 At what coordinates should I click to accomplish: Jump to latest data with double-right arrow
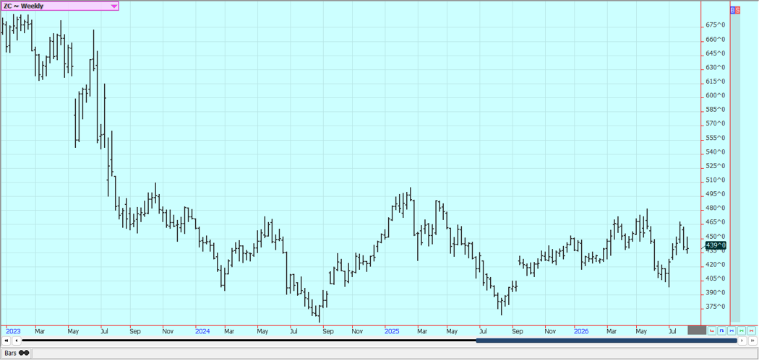[752, 341]
